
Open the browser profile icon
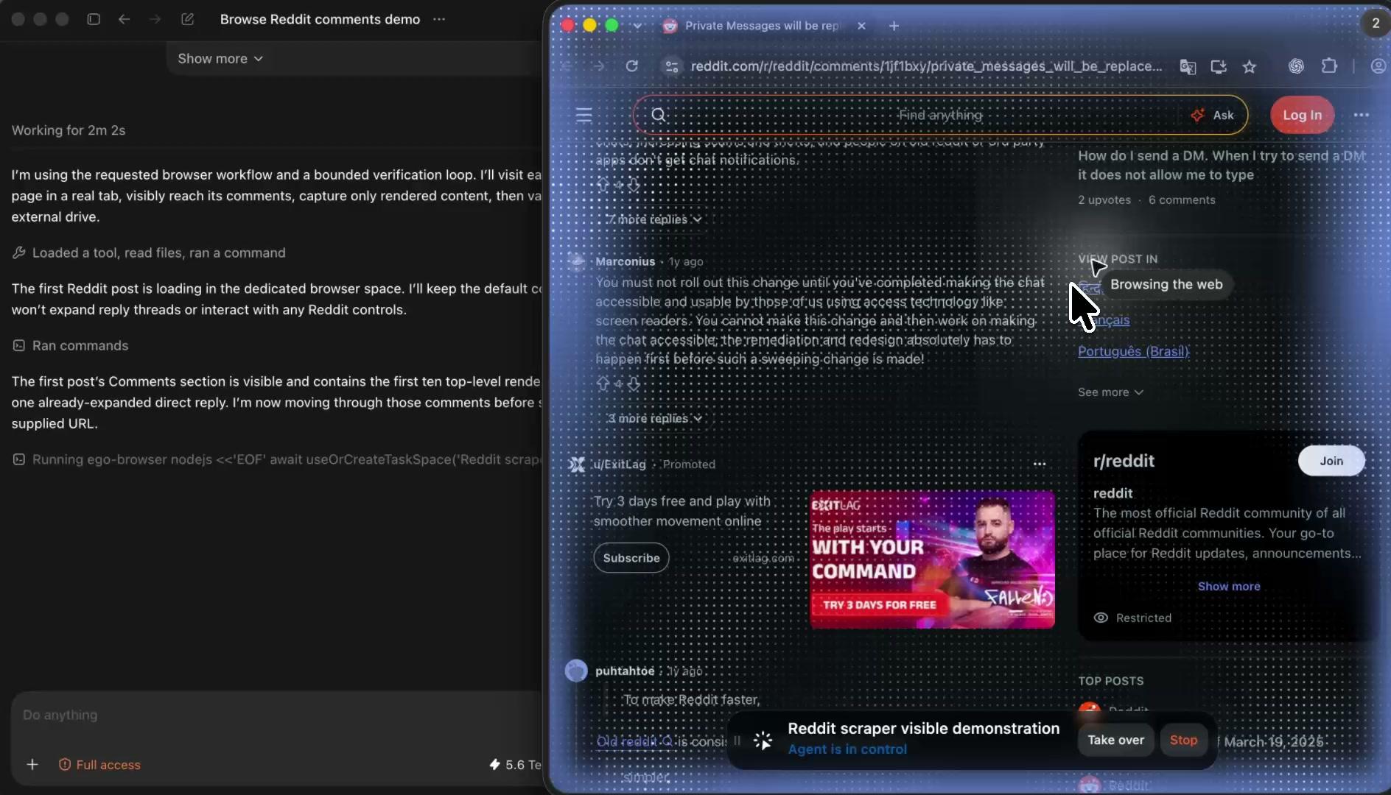(x=1378, y=66)
